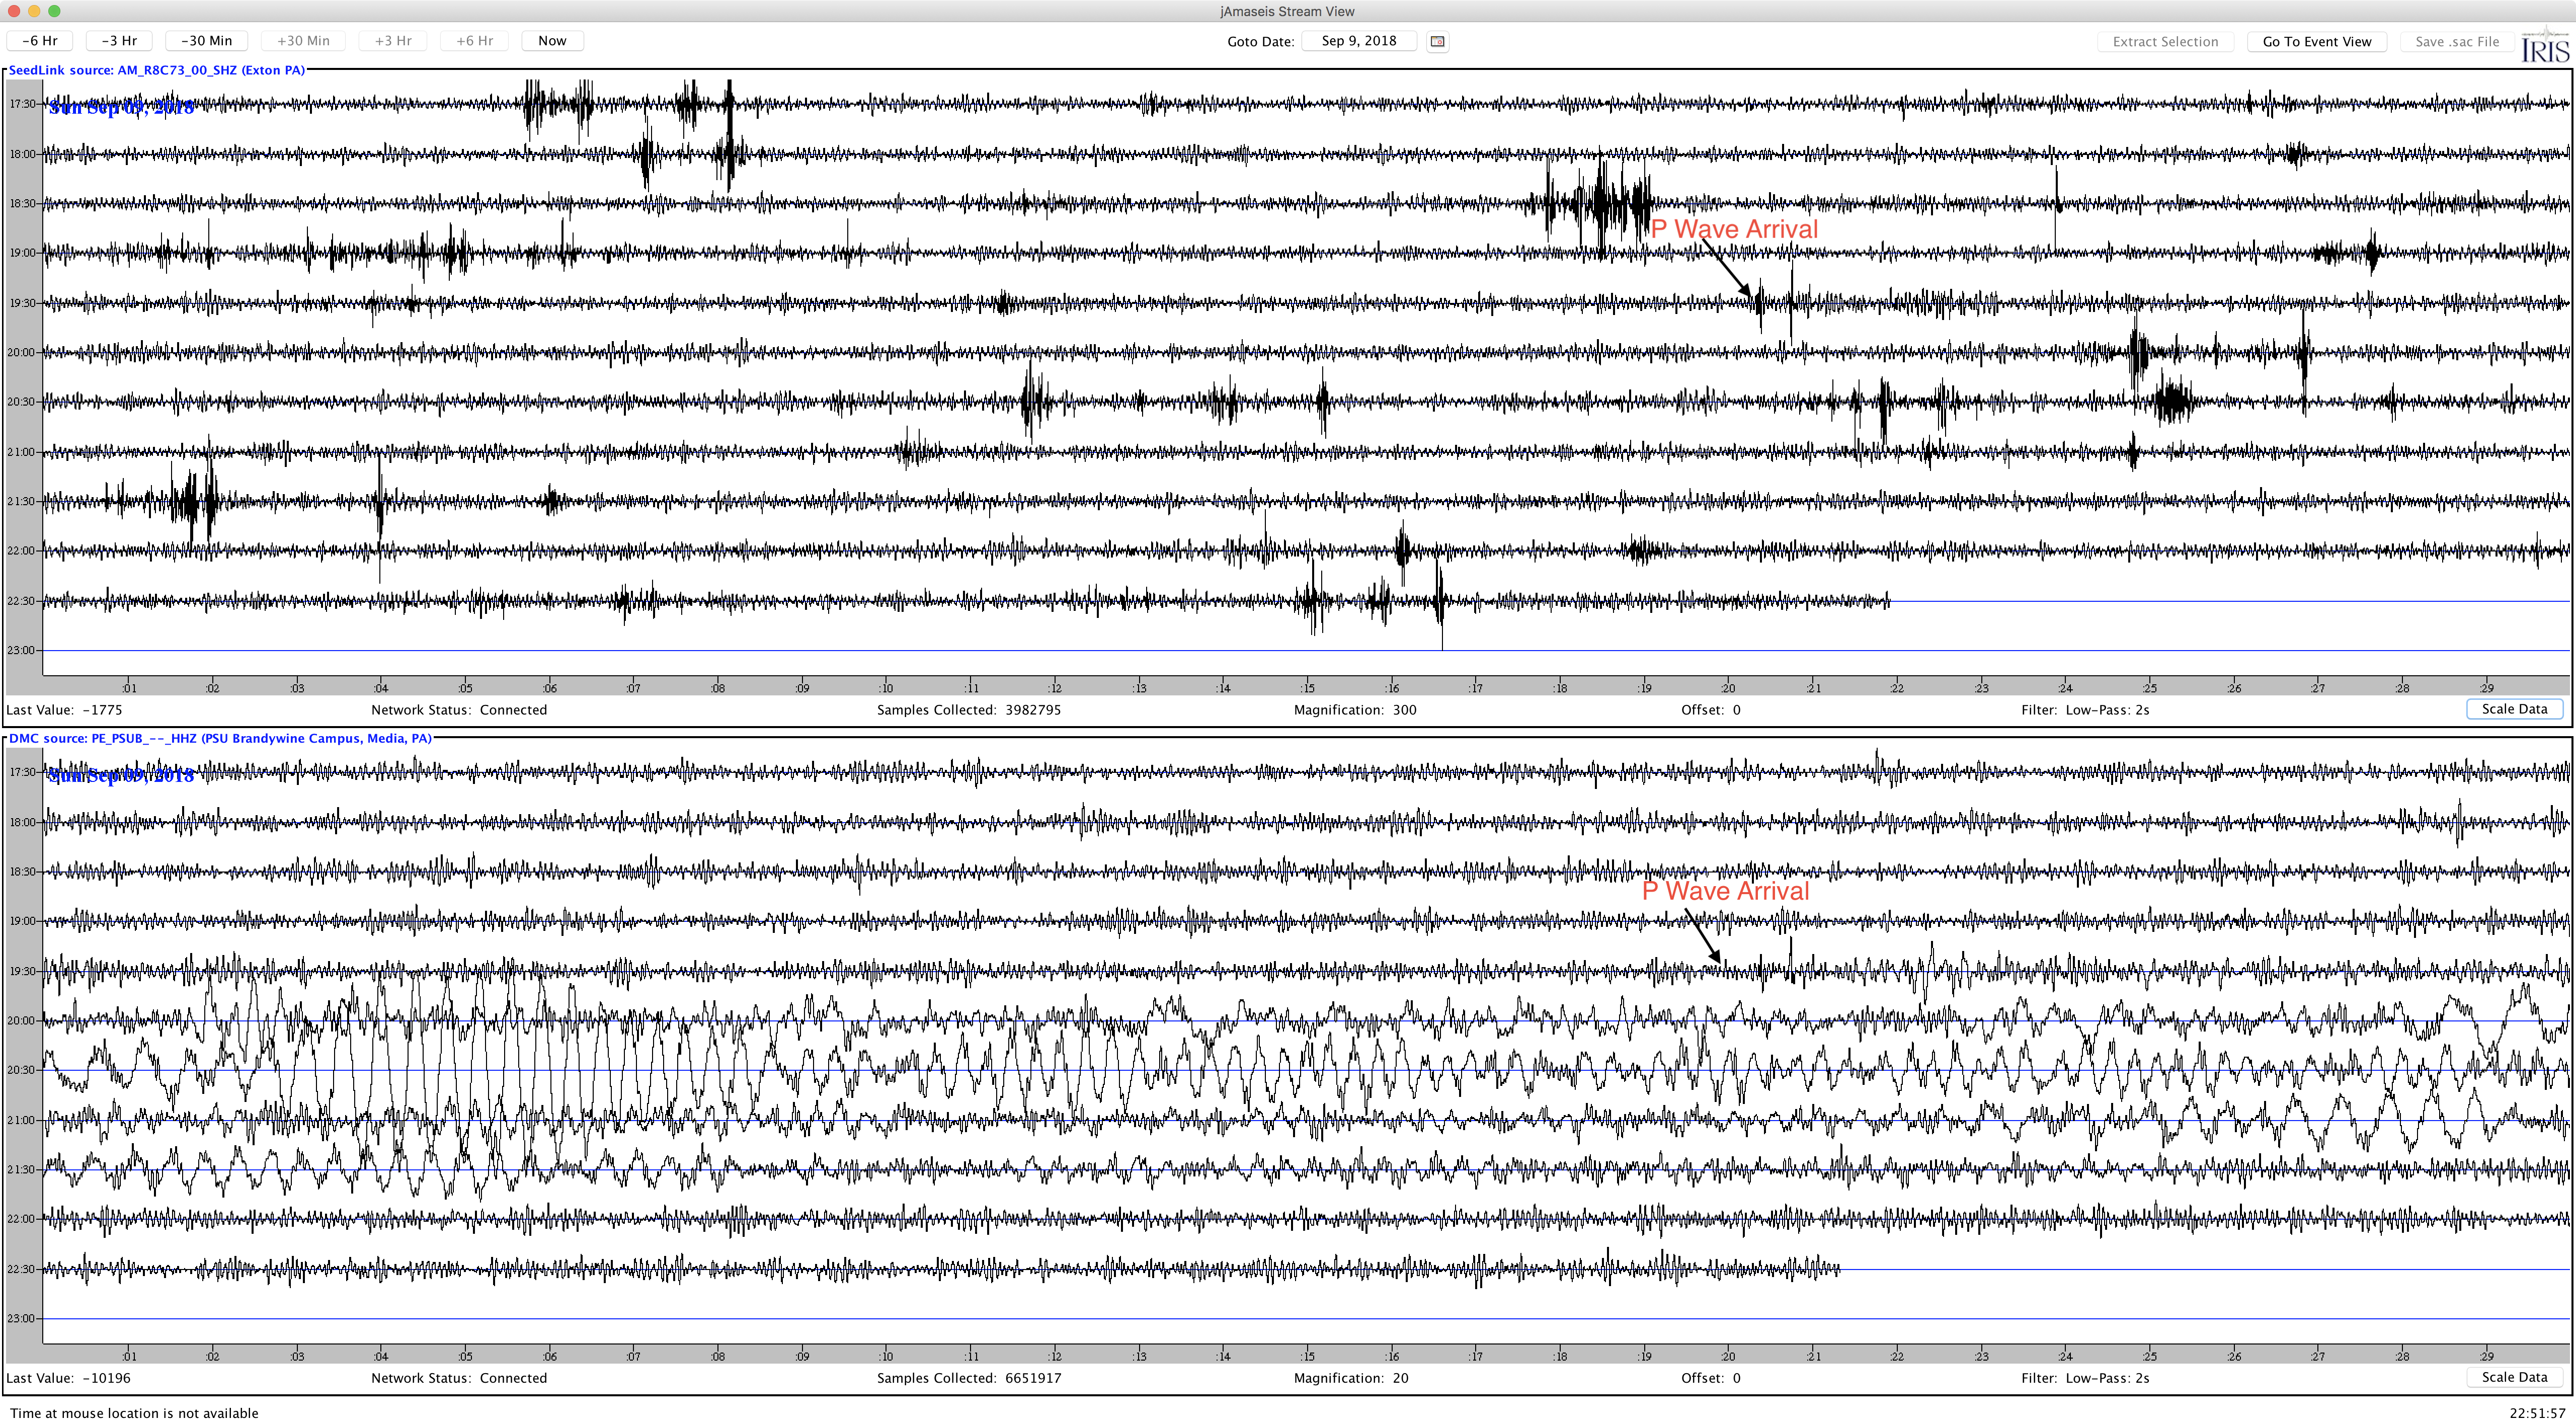Select DMC source PE_PSUB HHZ title
Viewport: 2576px width, 1426px height.
tap(220, 738)
